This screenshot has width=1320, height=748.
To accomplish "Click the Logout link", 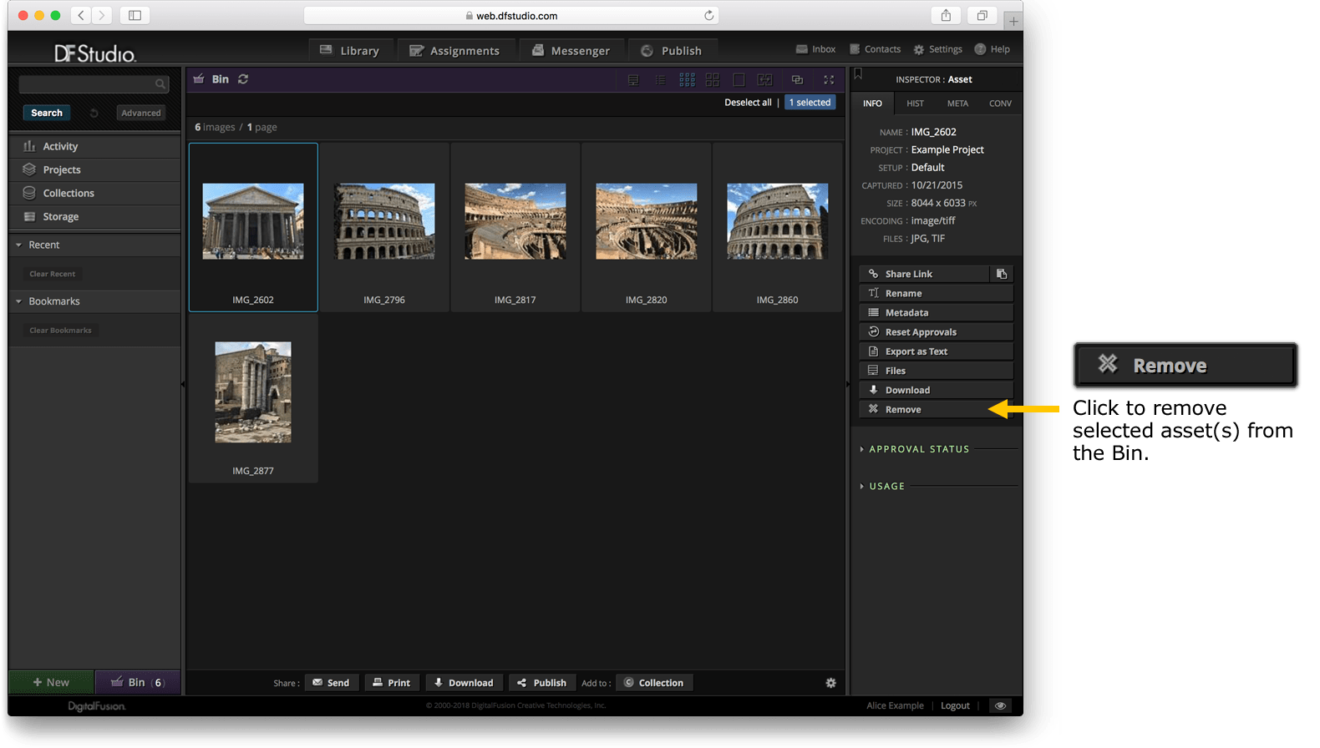I will coord(955,705).
